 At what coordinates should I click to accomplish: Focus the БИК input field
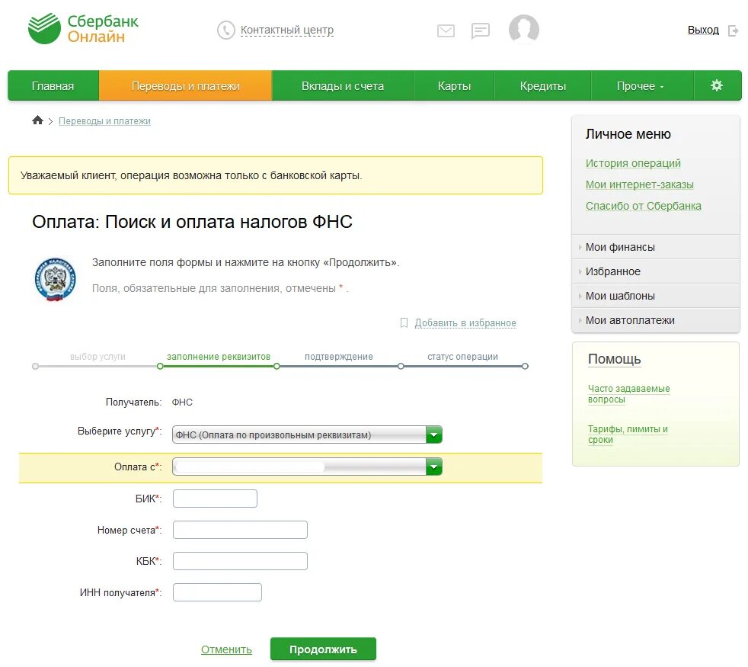(x=215, y=499)
